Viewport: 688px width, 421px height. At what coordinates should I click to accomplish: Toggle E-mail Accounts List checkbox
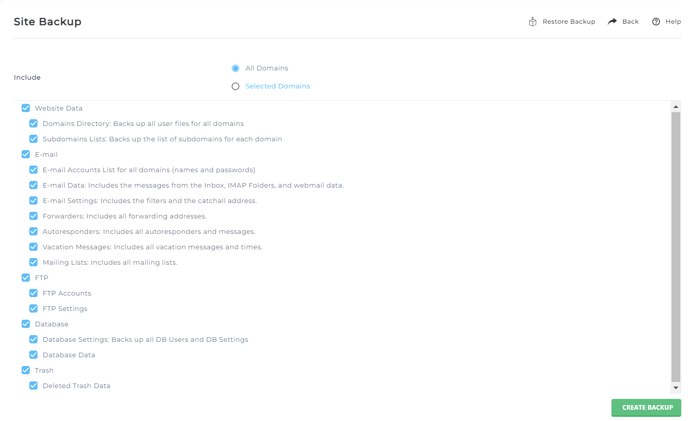(x=33, y=170)
